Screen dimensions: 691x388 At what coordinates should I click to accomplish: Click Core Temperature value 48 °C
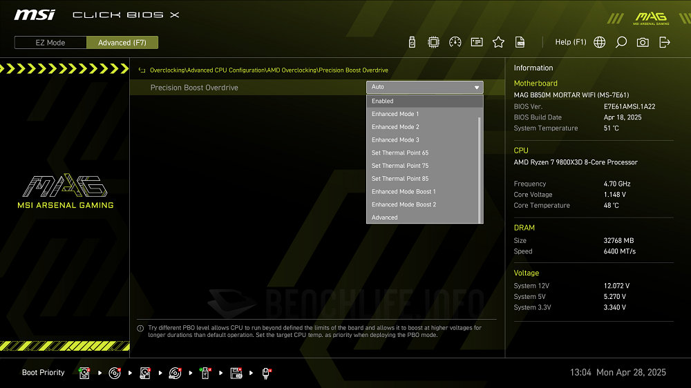612,206
